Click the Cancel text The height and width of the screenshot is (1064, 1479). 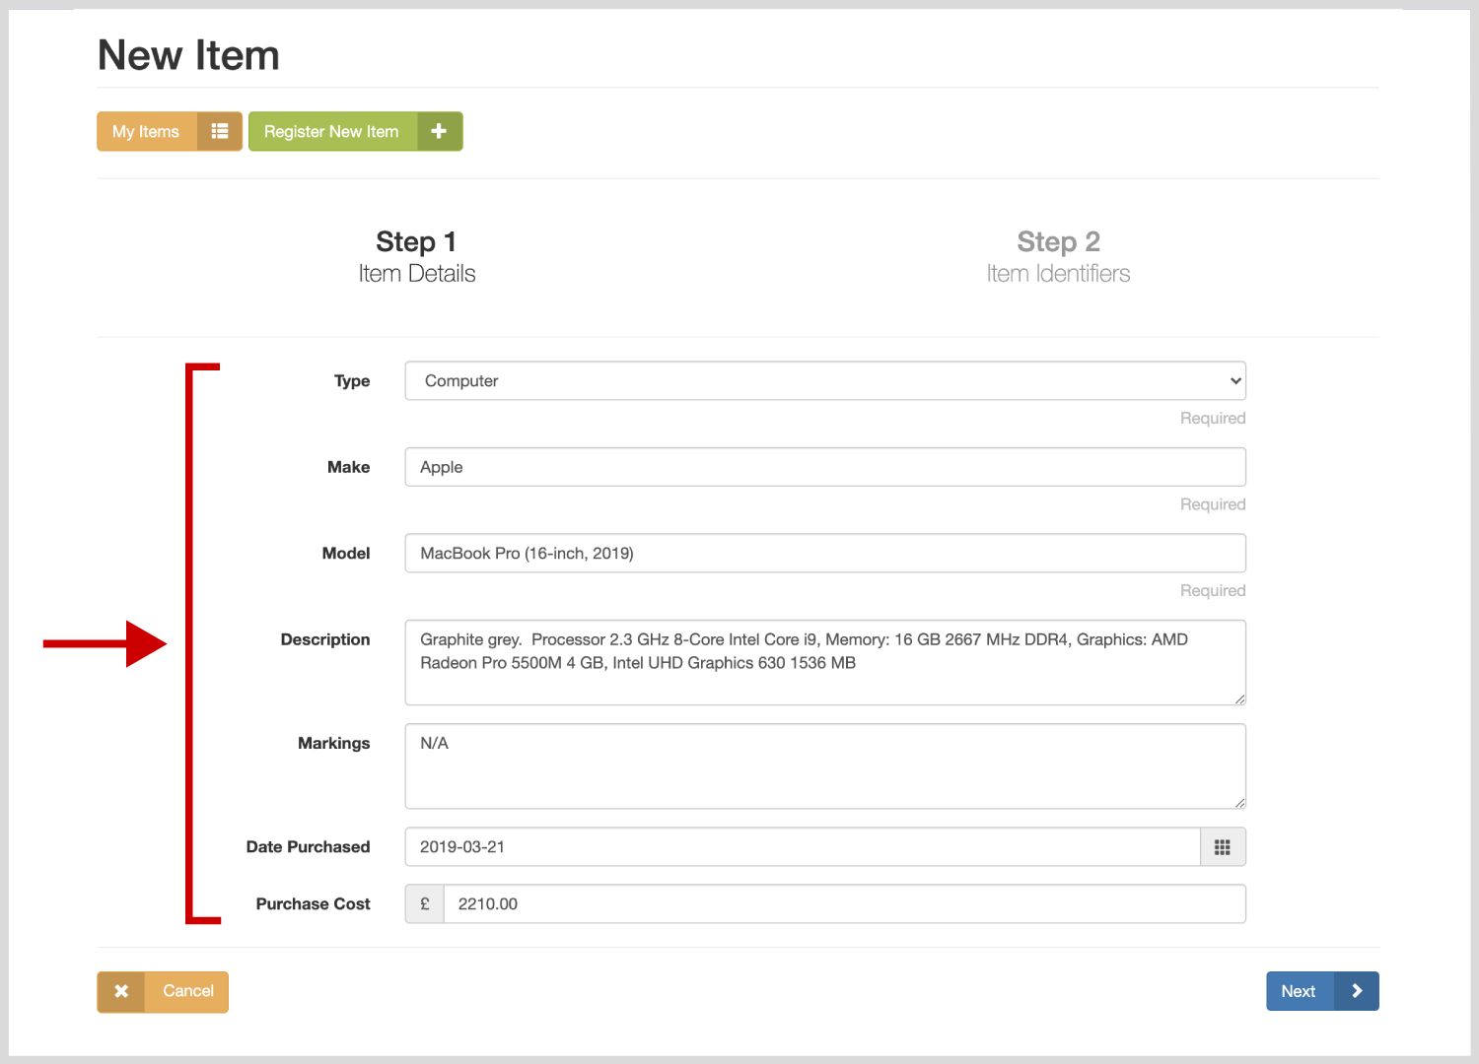coord(187,991)
